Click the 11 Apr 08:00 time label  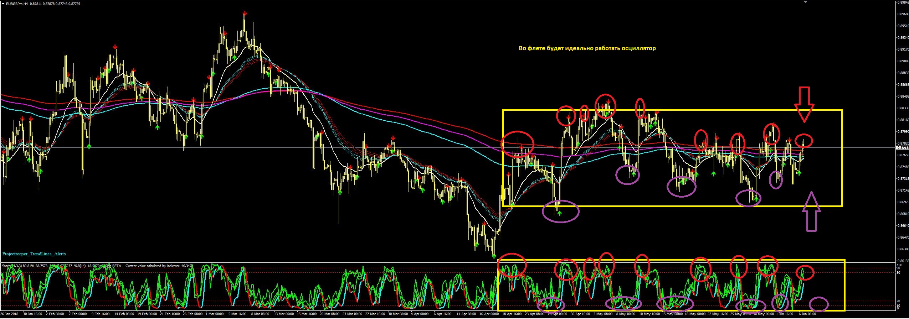466,314
